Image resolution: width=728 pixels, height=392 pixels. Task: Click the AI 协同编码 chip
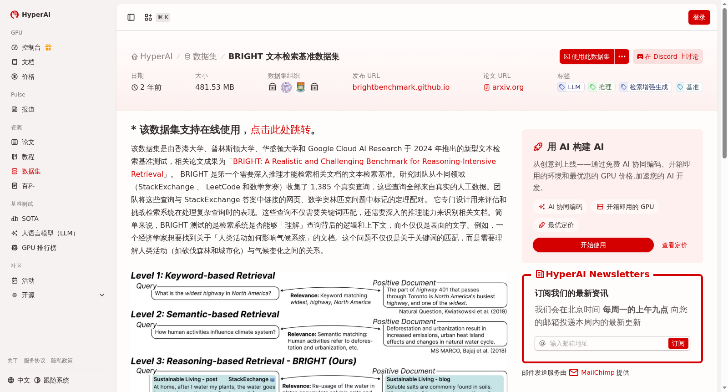click(x=561, y=207)
